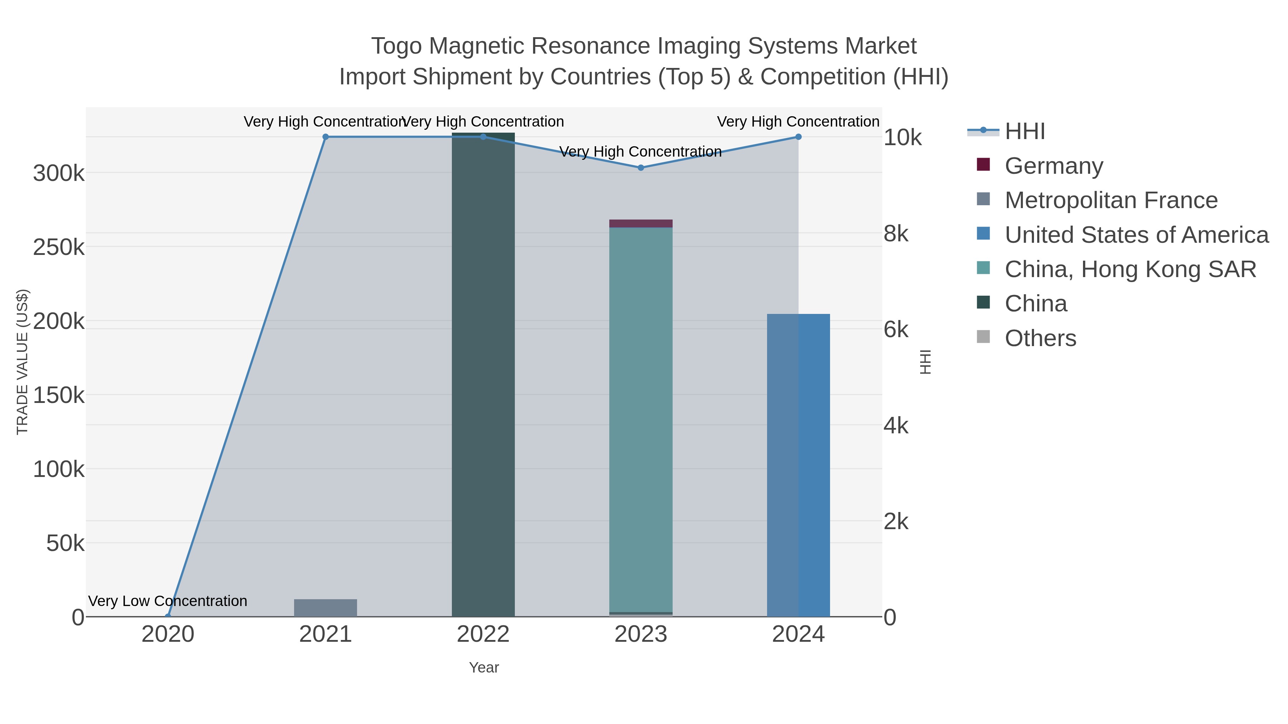Screen dimensions: 1288x724
Task: Click the 250k trade value tick
Action: tap(59, 247)
